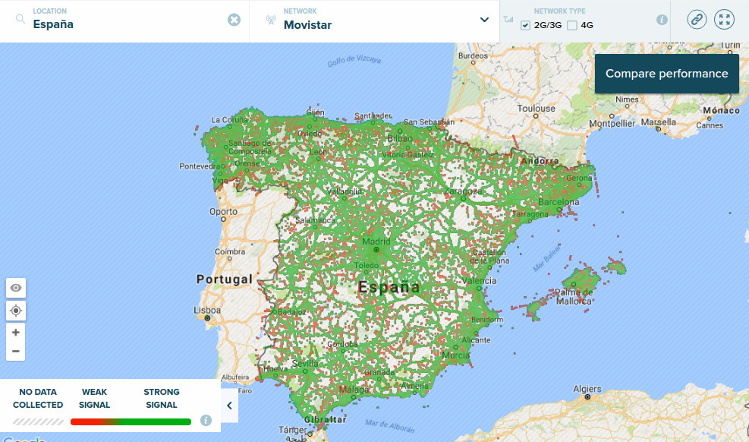Clear the España location search
The width and height of the screenshot is (749, 442).
click(234, 20)
